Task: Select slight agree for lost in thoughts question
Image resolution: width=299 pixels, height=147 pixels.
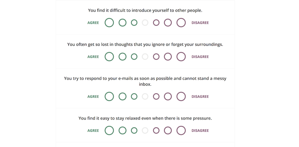Action: coord(134,57)
